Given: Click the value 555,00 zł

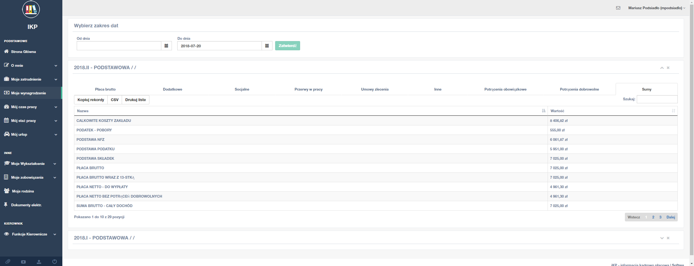Looking at the screenshot, I should tap(557, 130).
